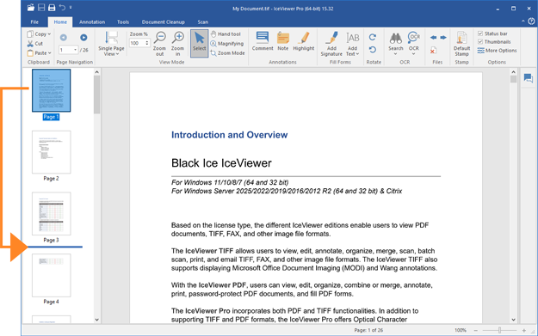
Task: Click the Zoom % value field
Action: pyautogui.click(x=137, y=43)
